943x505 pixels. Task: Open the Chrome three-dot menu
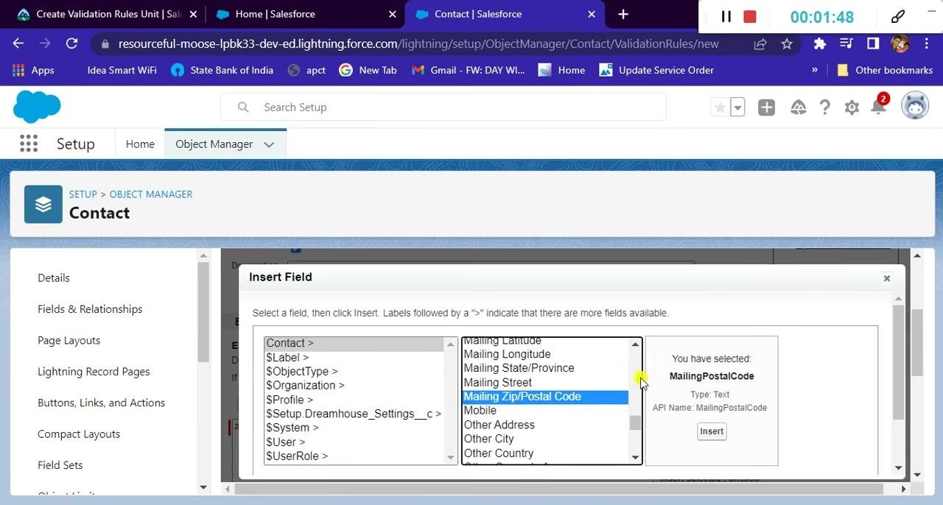(927, 43)
